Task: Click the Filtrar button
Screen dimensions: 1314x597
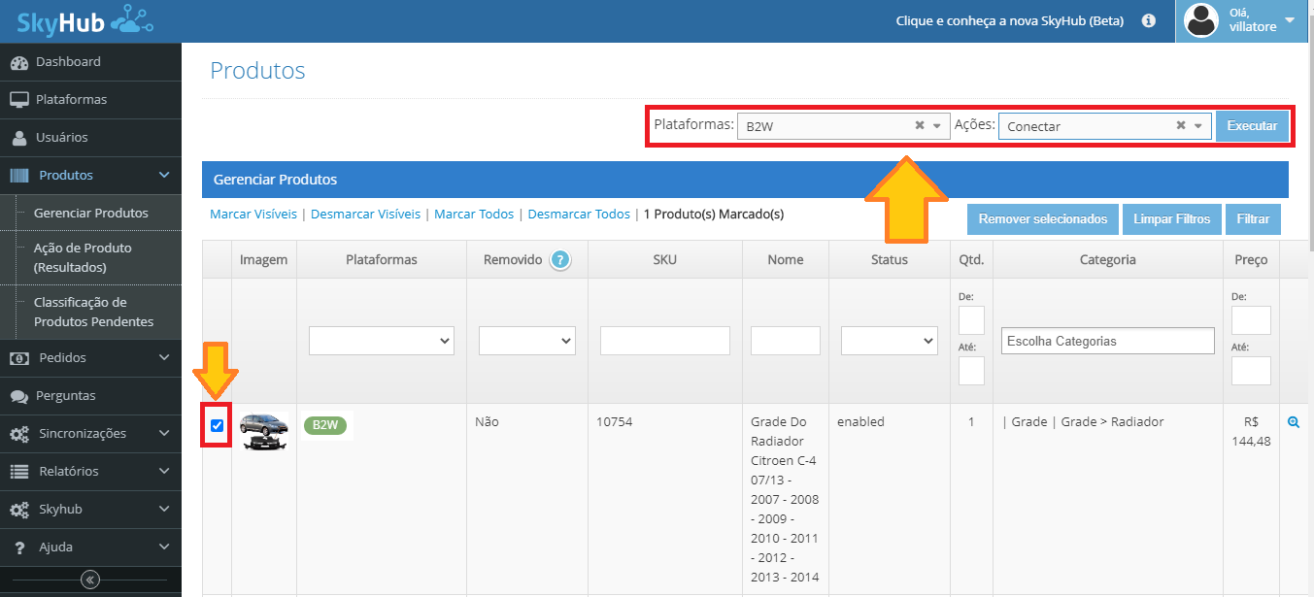Action: pyautogui.click(x=1253, y=219)
